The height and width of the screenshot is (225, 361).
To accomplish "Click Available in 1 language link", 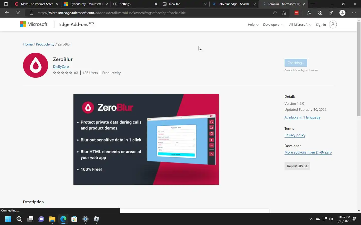I will click(x=302, y=117).
